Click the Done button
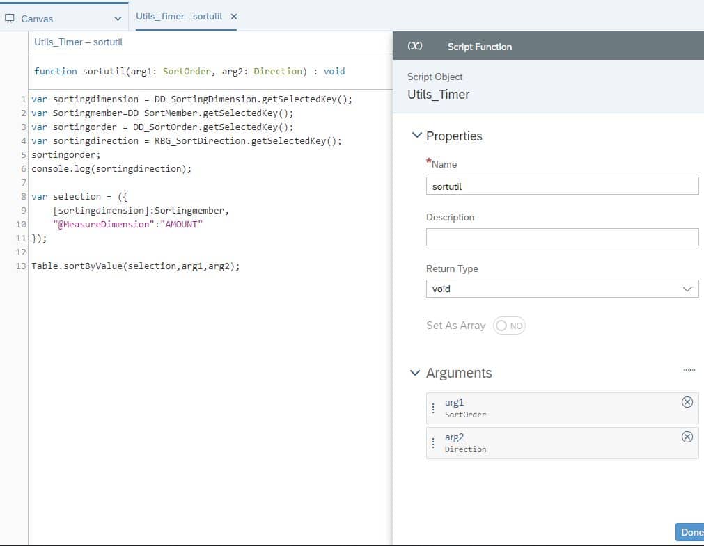The width and height of the screenshot is (704, 546). tap(690, 532)
